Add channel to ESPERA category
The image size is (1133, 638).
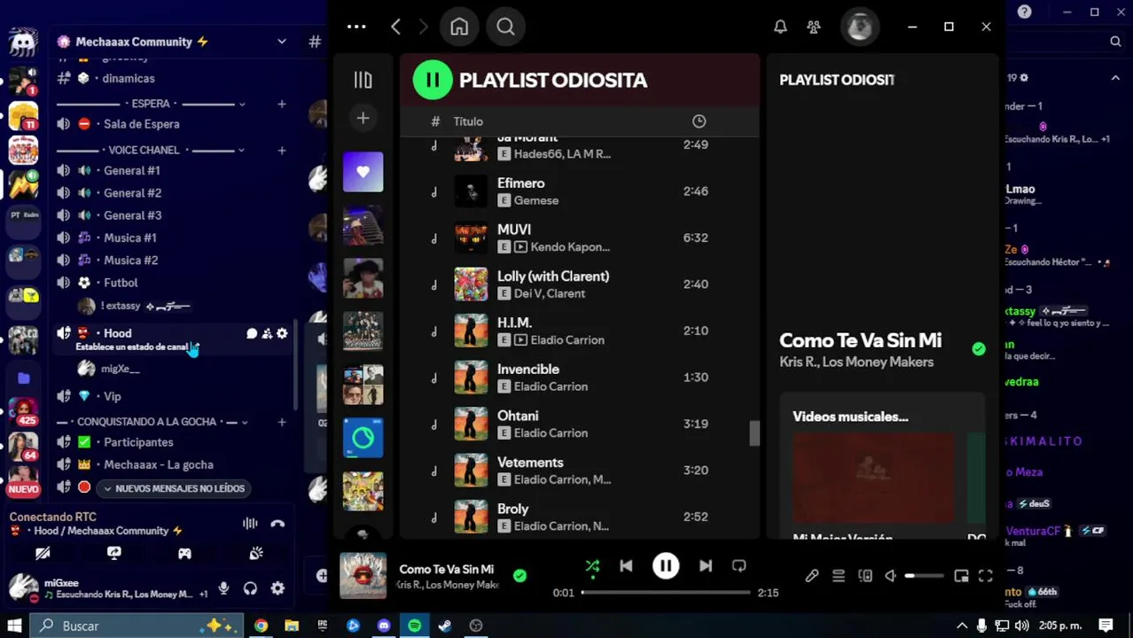(x=282, y=104)
